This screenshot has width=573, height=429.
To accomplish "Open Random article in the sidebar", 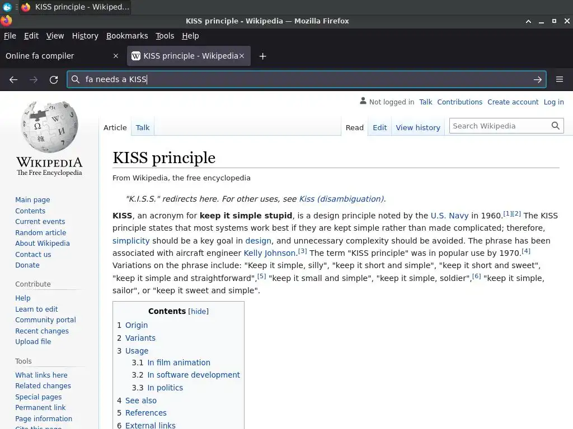I will pyautogui.click(x=40, y=233).
